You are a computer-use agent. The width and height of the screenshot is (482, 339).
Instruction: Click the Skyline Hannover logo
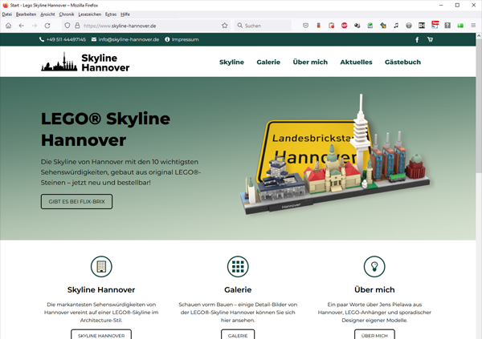[85, 63]
